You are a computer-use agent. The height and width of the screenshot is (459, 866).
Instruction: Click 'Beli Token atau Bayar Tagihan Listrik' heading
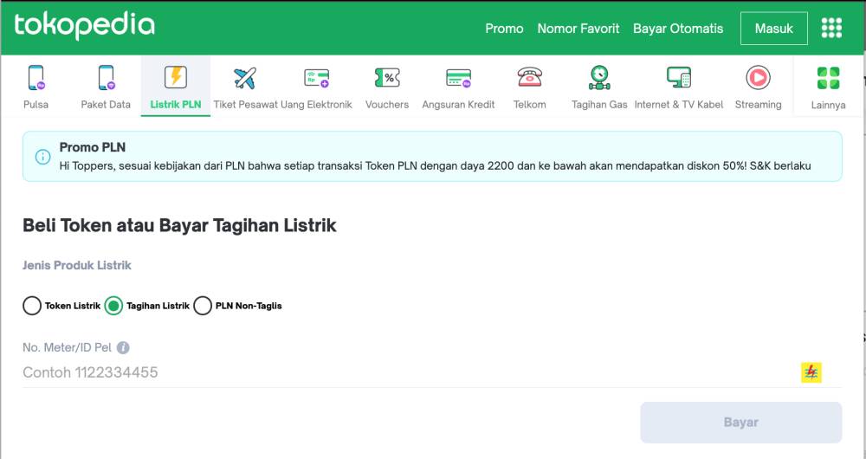[179, 225]
